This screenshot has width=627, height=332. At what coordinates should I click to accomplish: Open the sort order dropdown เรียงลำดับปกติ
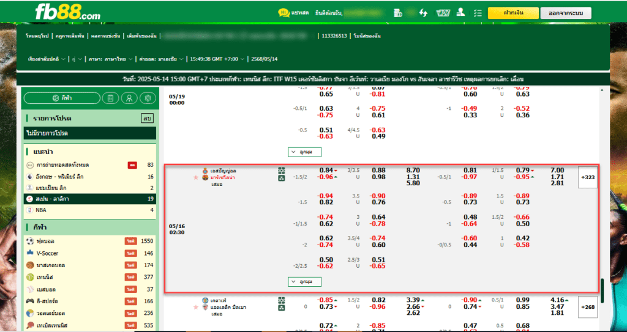click(47, 59)
